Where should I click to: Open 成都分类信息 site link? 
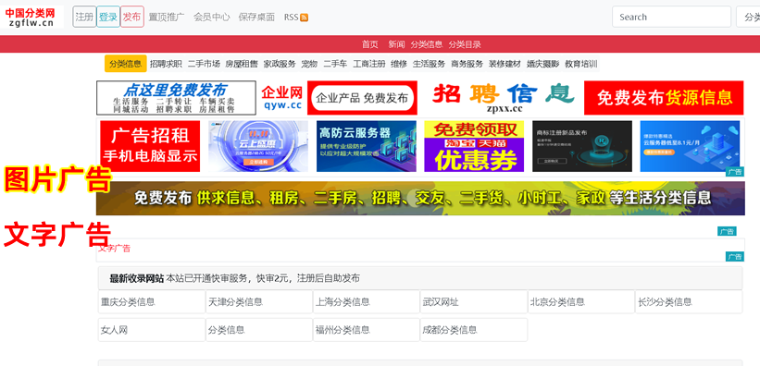(450, 330)
